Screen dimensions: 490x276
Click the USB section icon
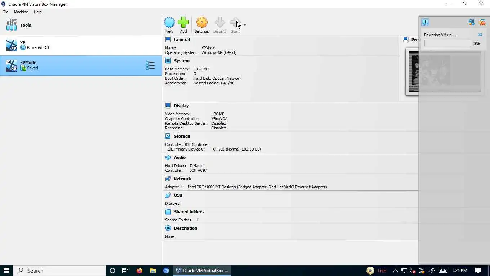coord(168,195)
